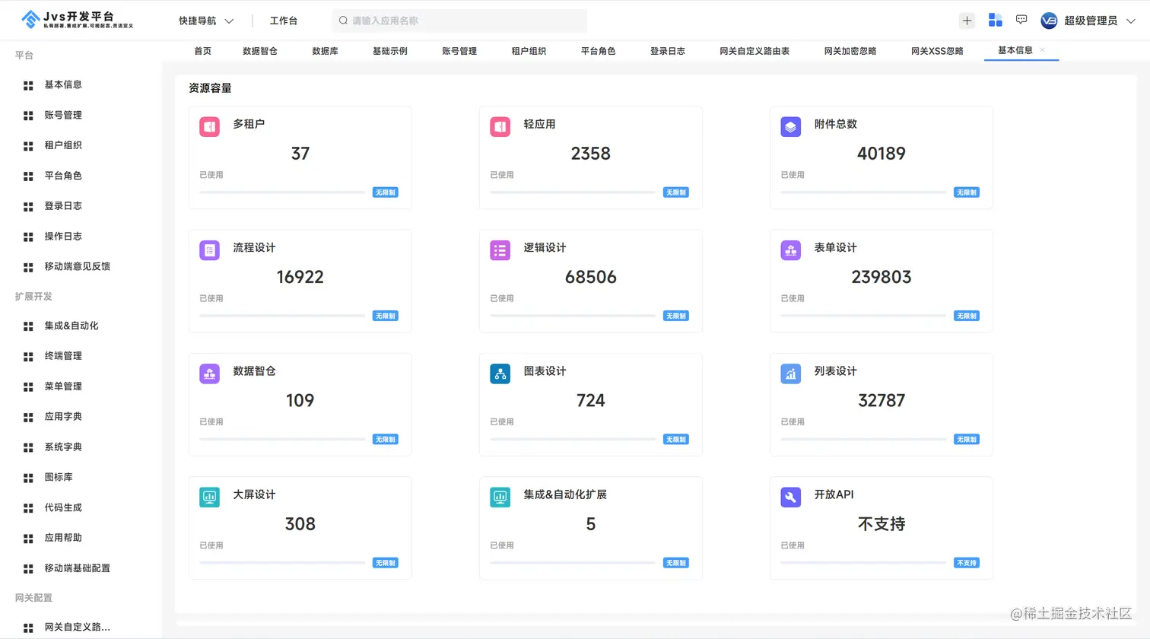Click the 资源容量 section heading
Screen dimensions: 1150x639
tap(211, 88)
